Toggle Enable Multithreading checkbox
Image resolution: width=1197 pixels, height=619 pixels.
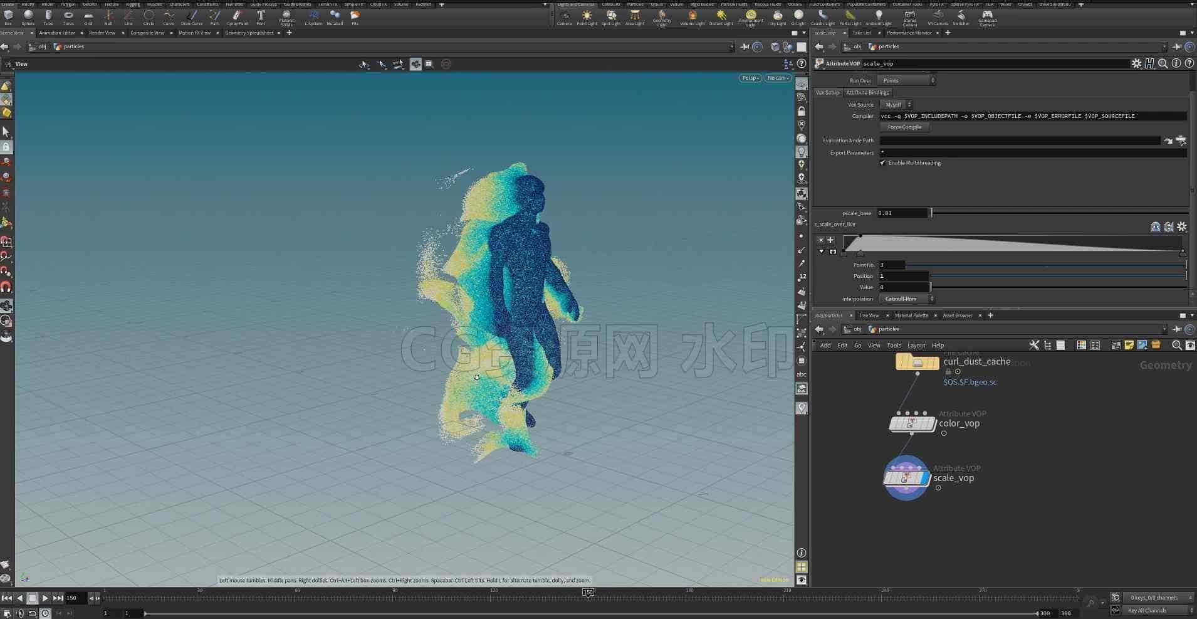pyautogui.click(x=882, y=163)
